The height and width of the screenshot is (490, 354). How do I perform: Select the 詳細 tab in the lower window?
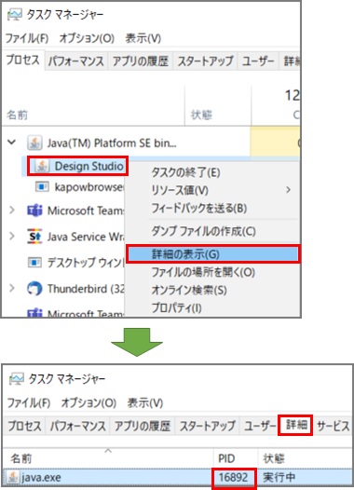[295, 425]
